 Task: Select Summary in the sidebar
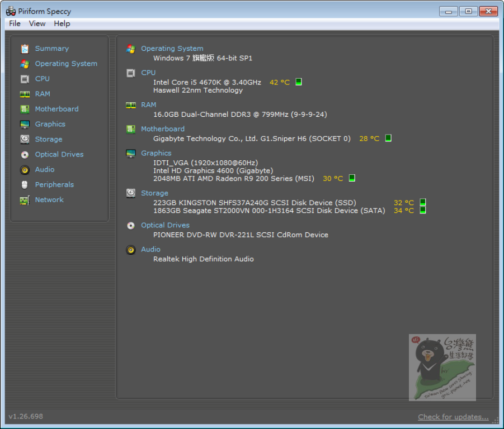(52, 49)
